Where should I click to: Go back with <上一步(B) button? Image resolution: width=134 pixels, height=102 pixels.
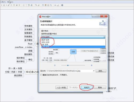point(61,88)
